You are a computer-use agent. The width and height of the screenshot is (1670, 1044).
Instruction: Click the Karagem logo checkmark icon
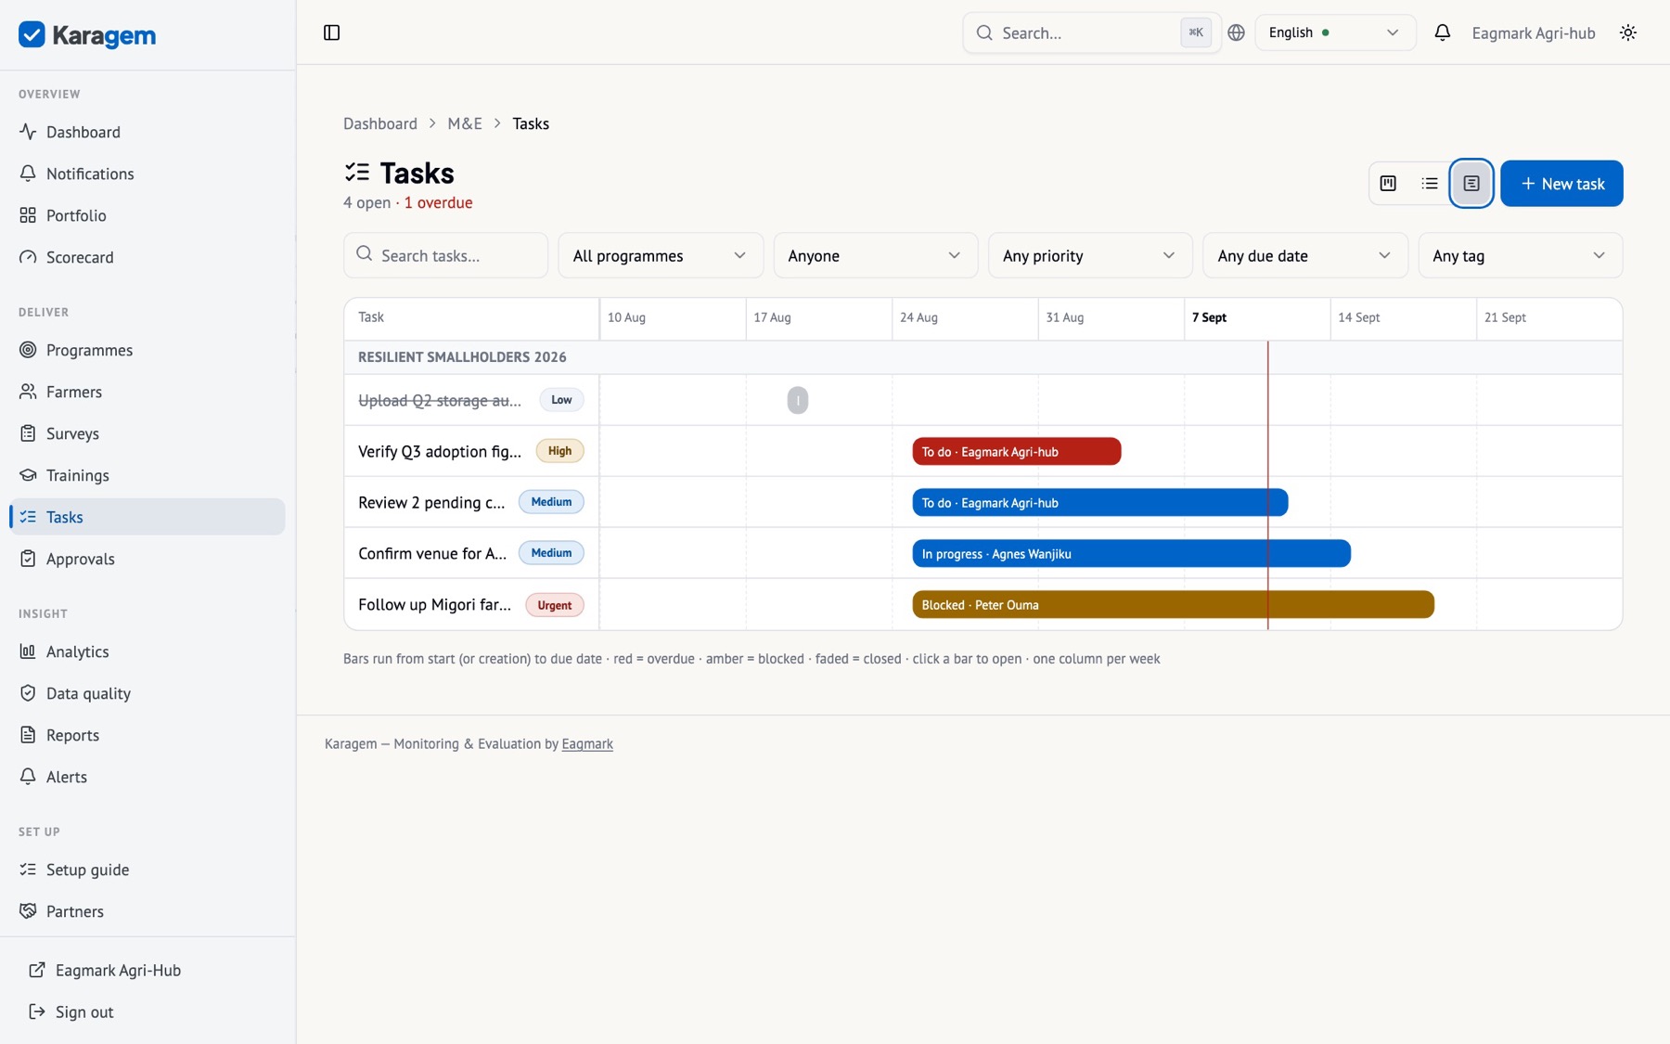click(x=32, y=34)
